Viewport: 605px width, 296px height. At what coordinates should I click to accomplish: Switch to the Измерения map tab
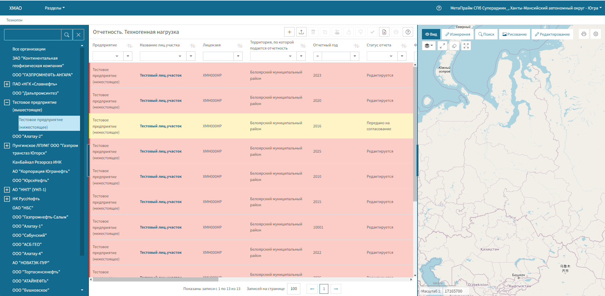458,34
